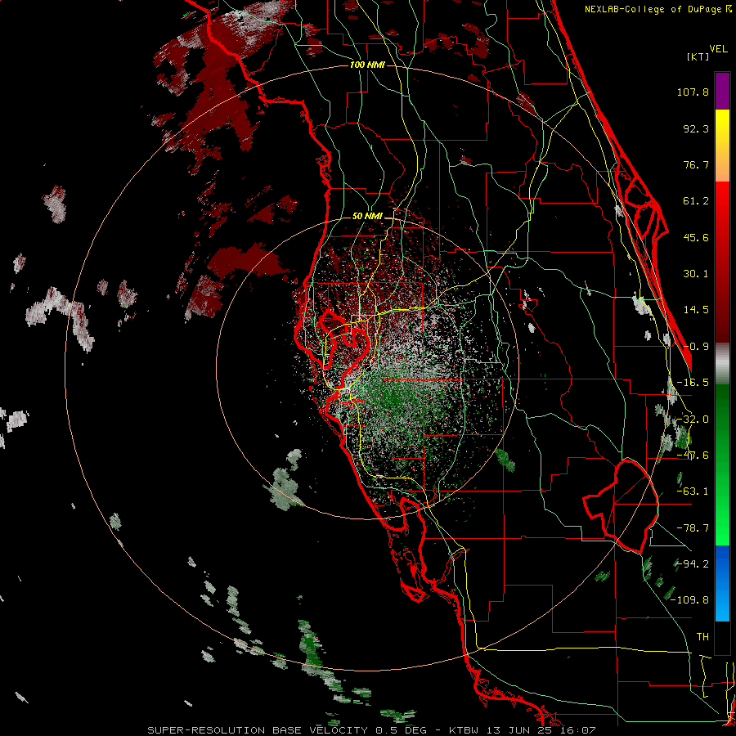Screen dimensions: 736x736
Task: Click the 45.6 velocity scale value
Action: pos(696,237)
